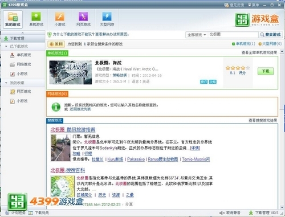Select the 单机游戏(1) results section tab
Screen dimensions: 285x217
tap(57, 53)
